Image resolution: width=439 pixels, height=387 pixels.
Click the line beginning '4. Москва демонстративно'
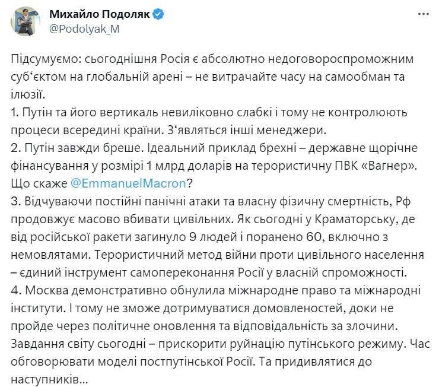tap(216, 290)
